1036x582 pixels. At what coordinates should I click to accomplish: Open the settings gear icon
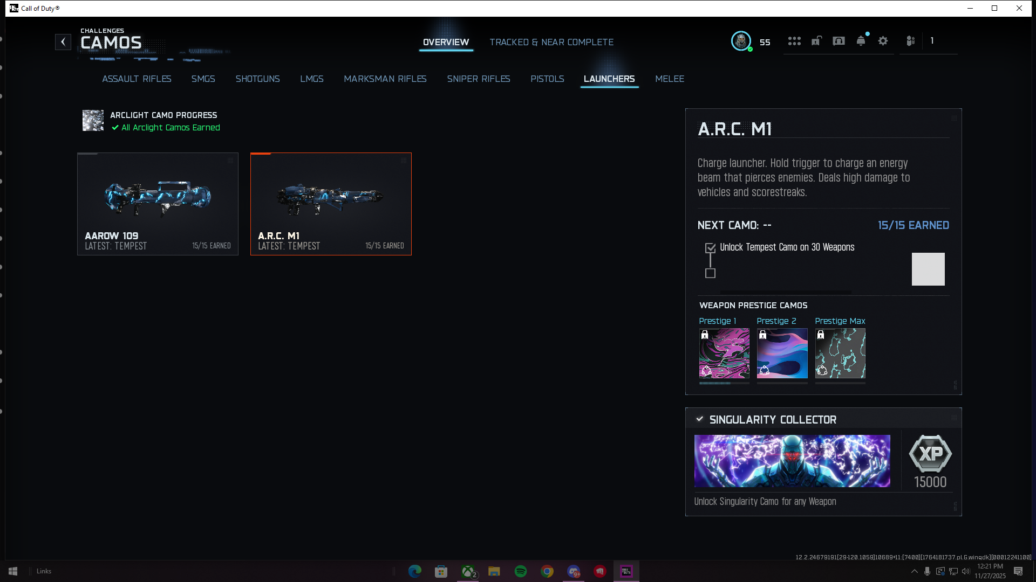[x=883, y=41]
